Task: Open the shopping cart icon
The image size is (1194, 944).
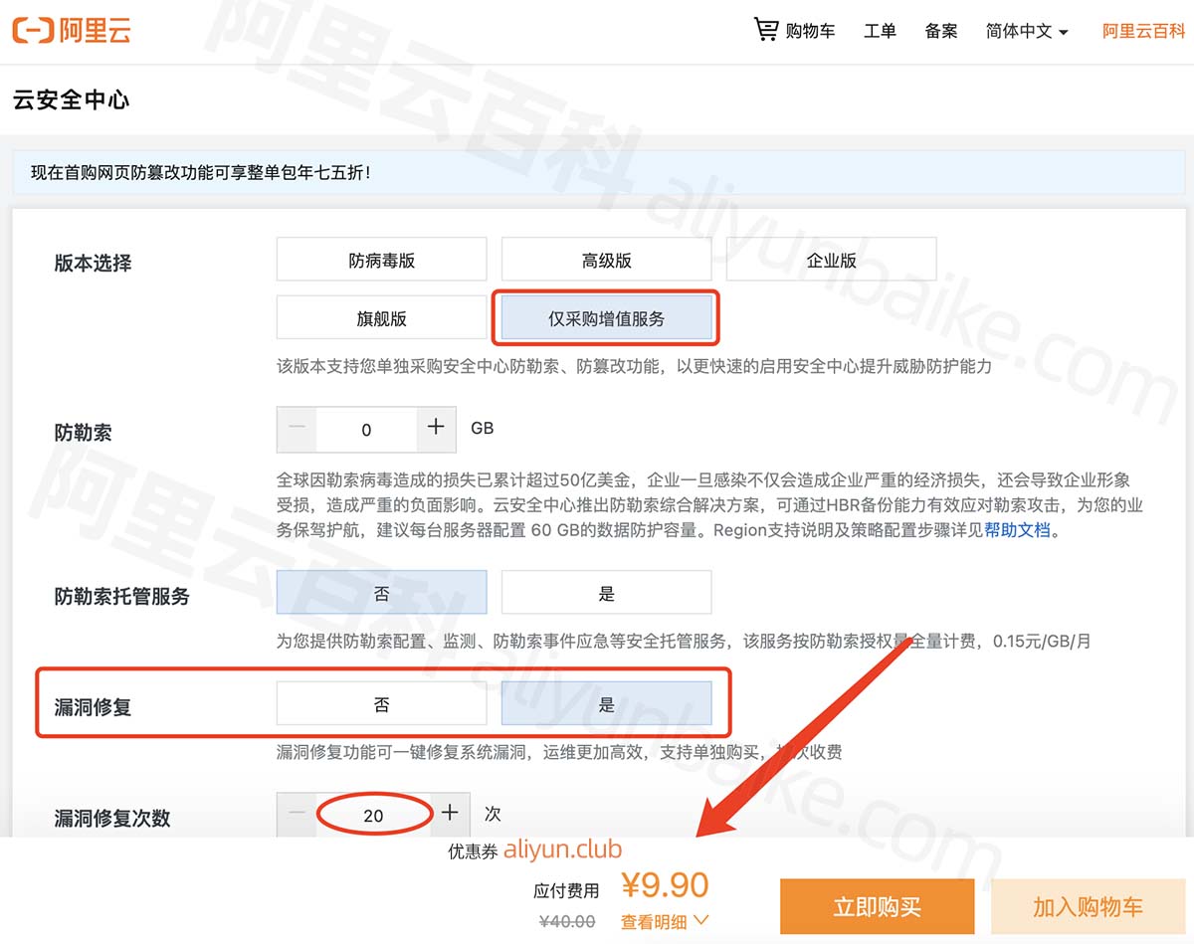Action: pyautogui.click(x=765, y=30)
